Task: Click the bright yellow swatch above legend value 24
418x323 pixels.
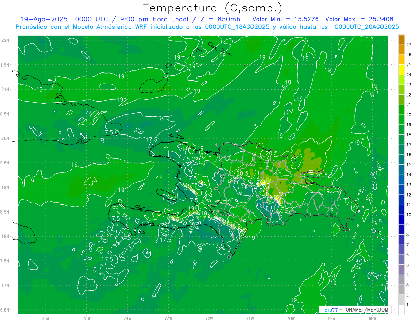Action: (x=402, y=70)
